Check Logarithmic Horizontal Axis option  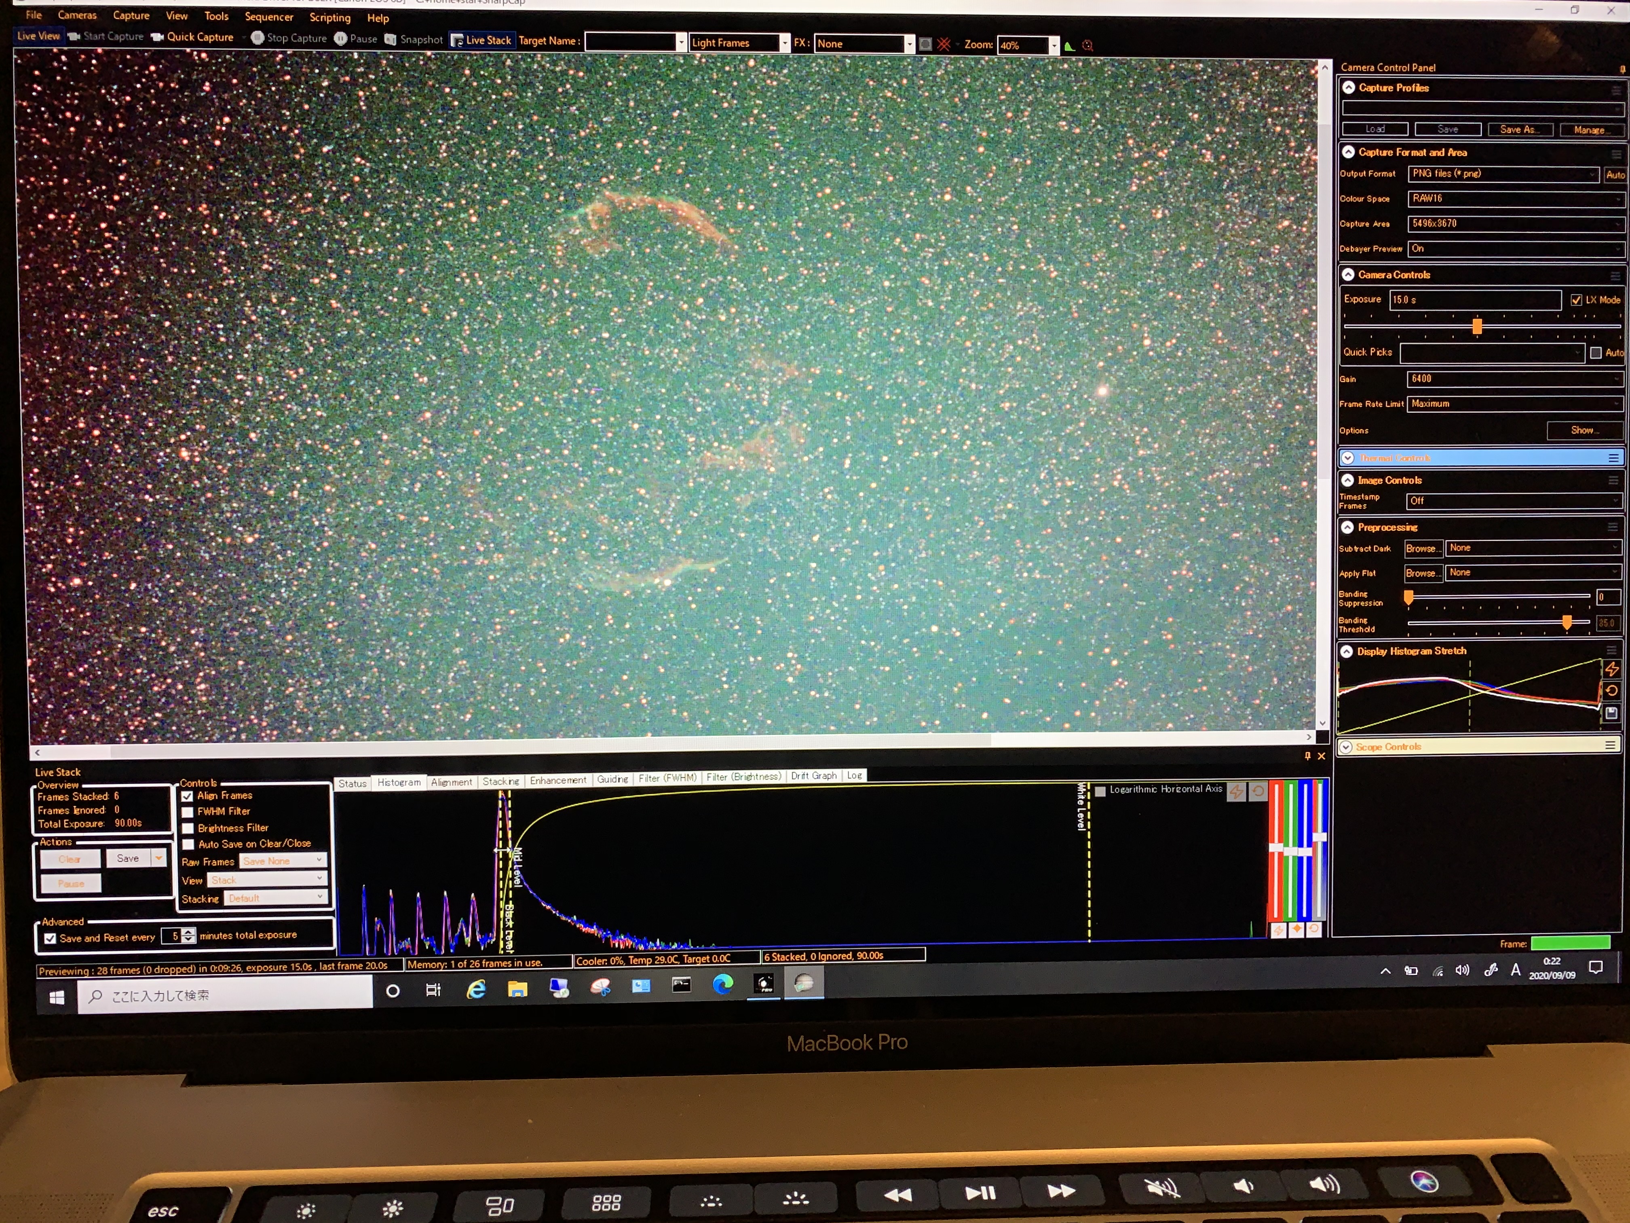click(1100, 791)
